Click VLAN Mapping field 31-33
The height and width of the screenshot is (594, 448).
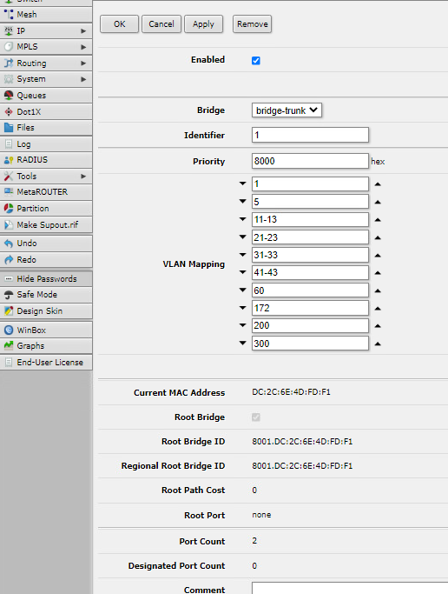click(x=310, y=255)
